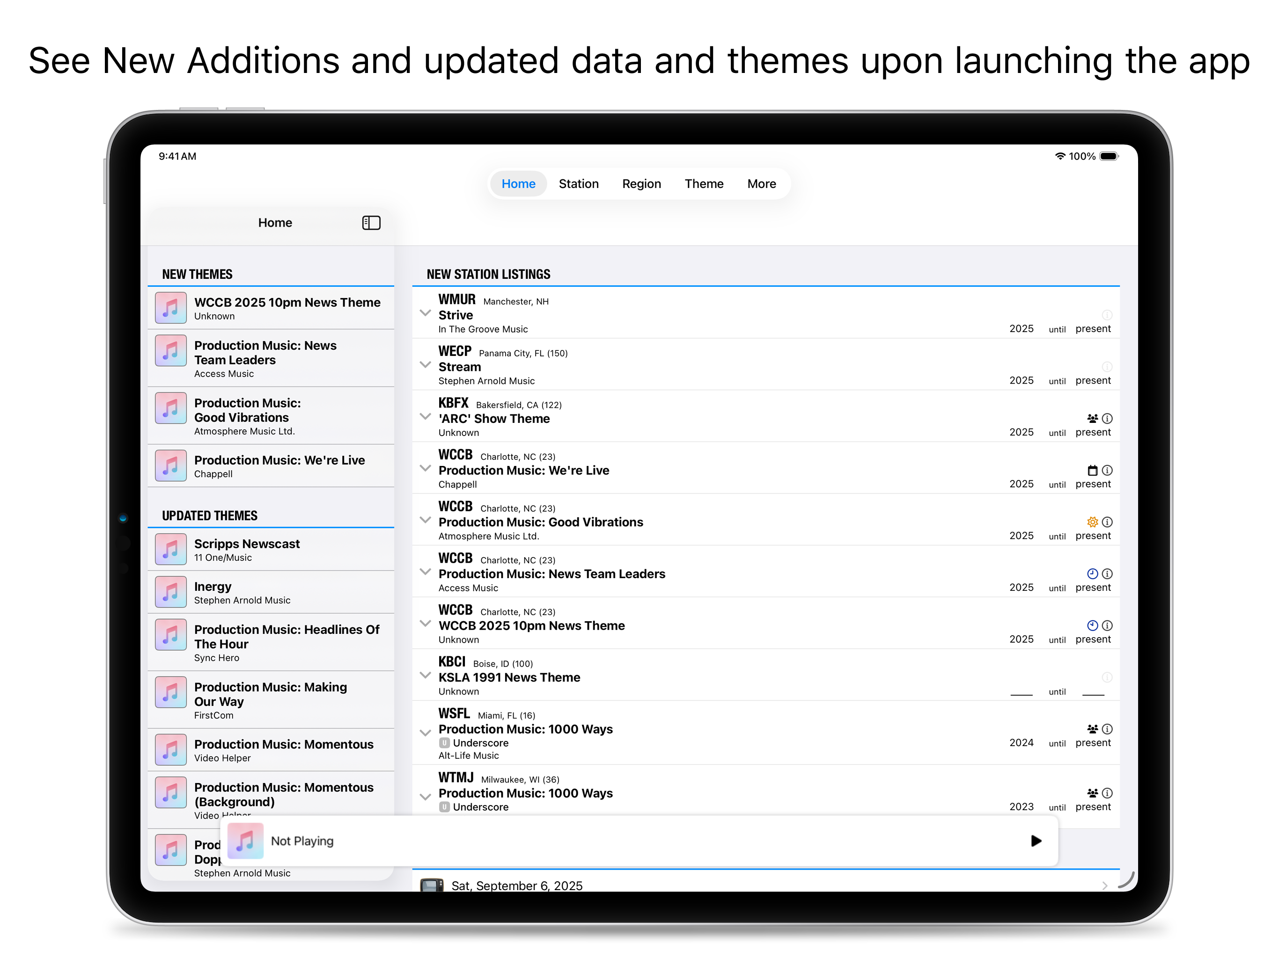The width and height of the screenshot is (1279, 958).
Task: Click the In The Groove Music label
Action: pos(483,329)
